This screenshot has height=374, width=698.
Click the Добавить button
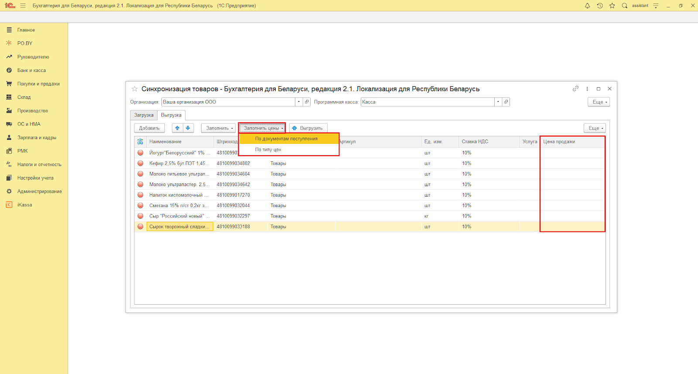pos(150,128)
